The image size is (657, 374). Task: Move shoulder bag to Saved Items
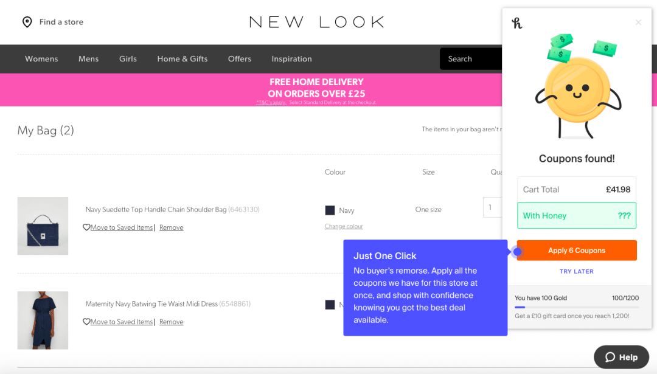(x=122, y=227)
